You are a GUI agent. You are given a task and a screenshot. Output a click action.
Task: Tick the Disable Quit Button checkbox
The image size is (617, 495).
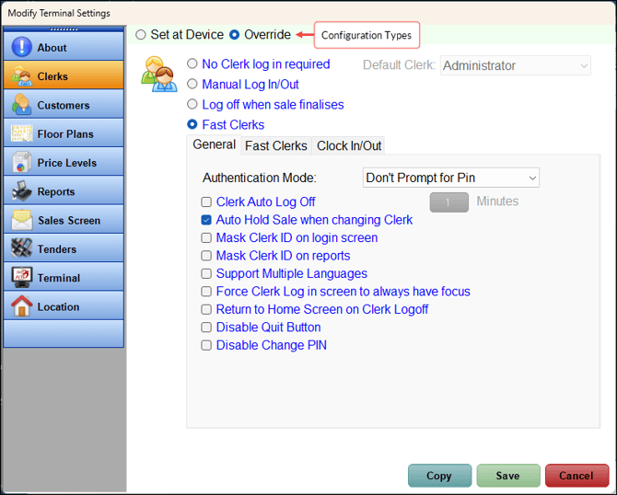(206, 328)
